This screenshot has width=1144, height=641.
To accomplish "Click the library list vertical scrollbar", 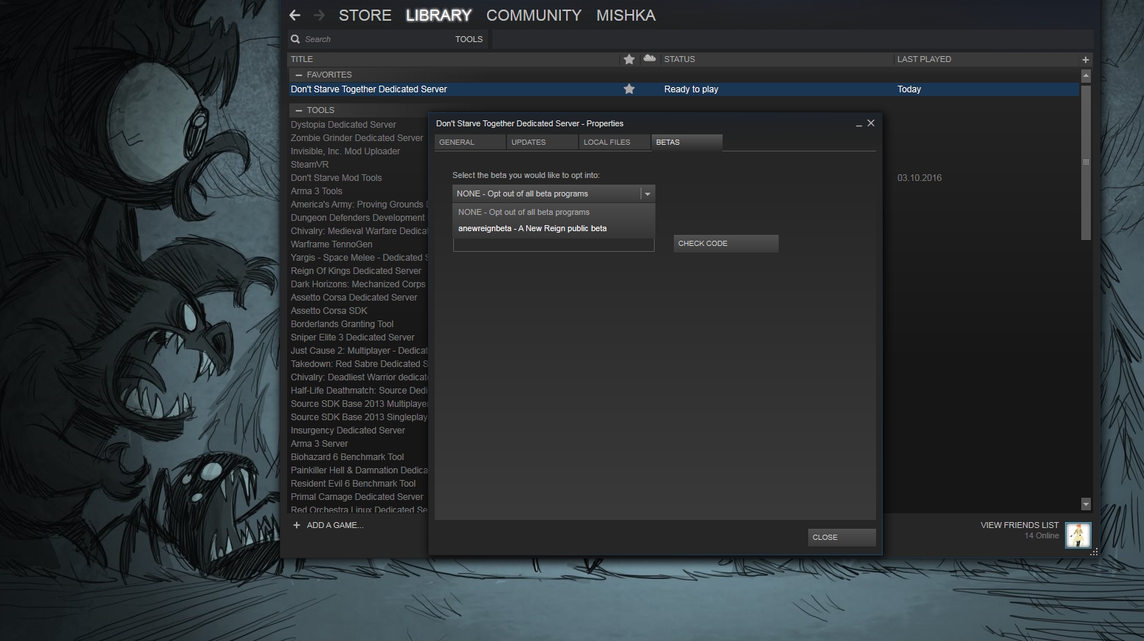I will (x=1086, y=162).
